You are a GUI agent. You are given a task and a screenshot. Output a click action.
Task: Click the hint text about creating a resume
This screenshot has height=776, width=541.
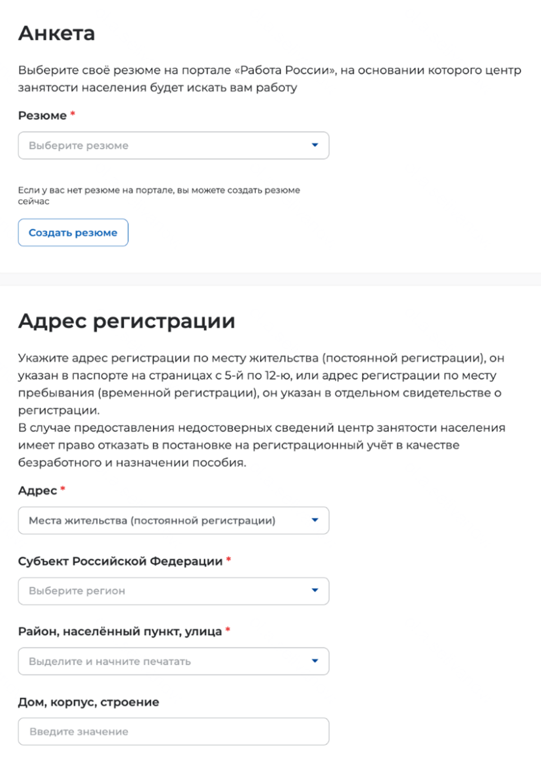click(x=159, y=195)
